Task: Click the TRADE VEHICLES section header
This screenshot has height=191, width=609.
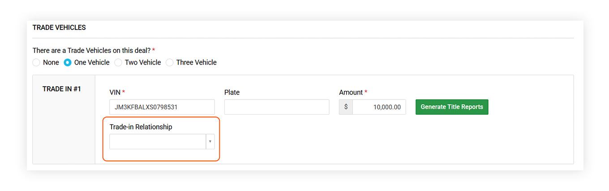Action: 59,28
